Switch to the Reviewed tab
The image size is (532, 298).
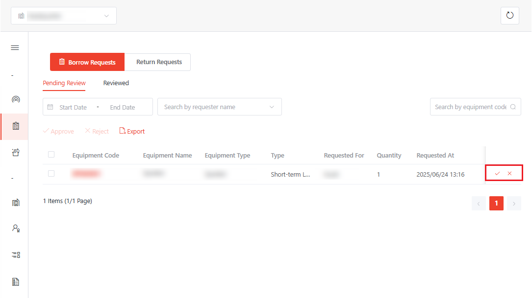pos(116,83)
